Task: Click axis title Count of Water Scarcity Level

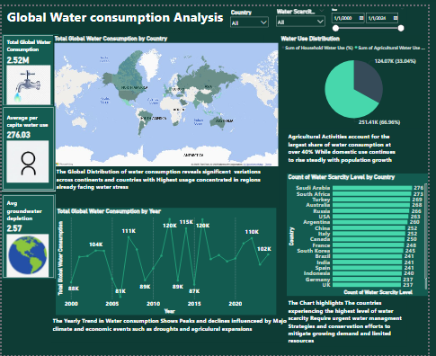Action: tap(378, 292)
